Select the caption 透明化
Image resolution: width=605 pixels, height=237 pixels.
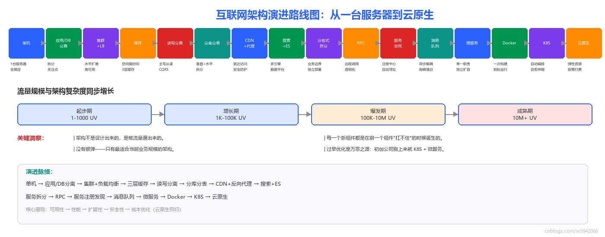(350, 69)
